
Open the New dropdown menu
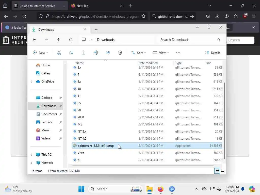click(40, 53)
